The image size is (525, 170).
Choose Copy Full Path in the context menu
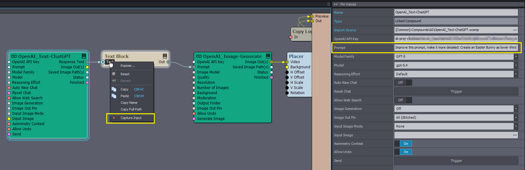pos(131,109)
